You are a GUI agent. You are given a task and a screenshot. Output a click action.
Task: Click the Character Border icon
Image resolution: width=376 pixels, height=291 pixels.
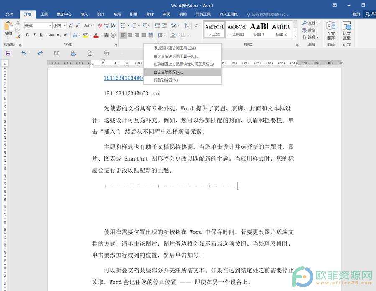(114, 25)
